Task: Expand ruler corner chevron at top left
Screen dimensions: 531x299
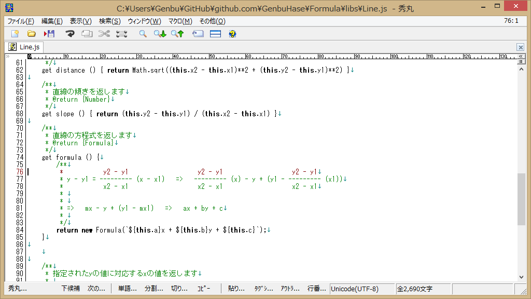Action: 7,56
